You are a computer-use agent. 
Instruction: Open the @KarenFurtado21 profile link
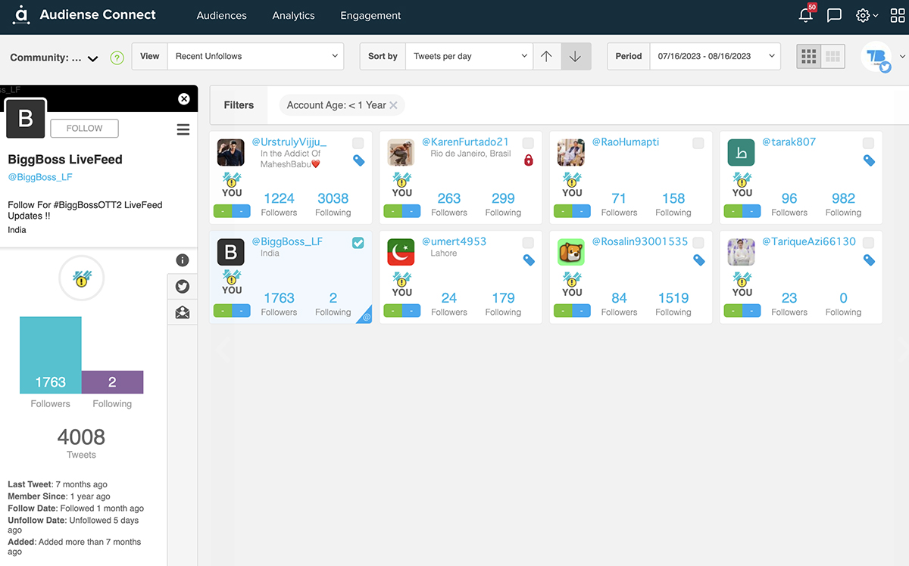tap(465, 141)
